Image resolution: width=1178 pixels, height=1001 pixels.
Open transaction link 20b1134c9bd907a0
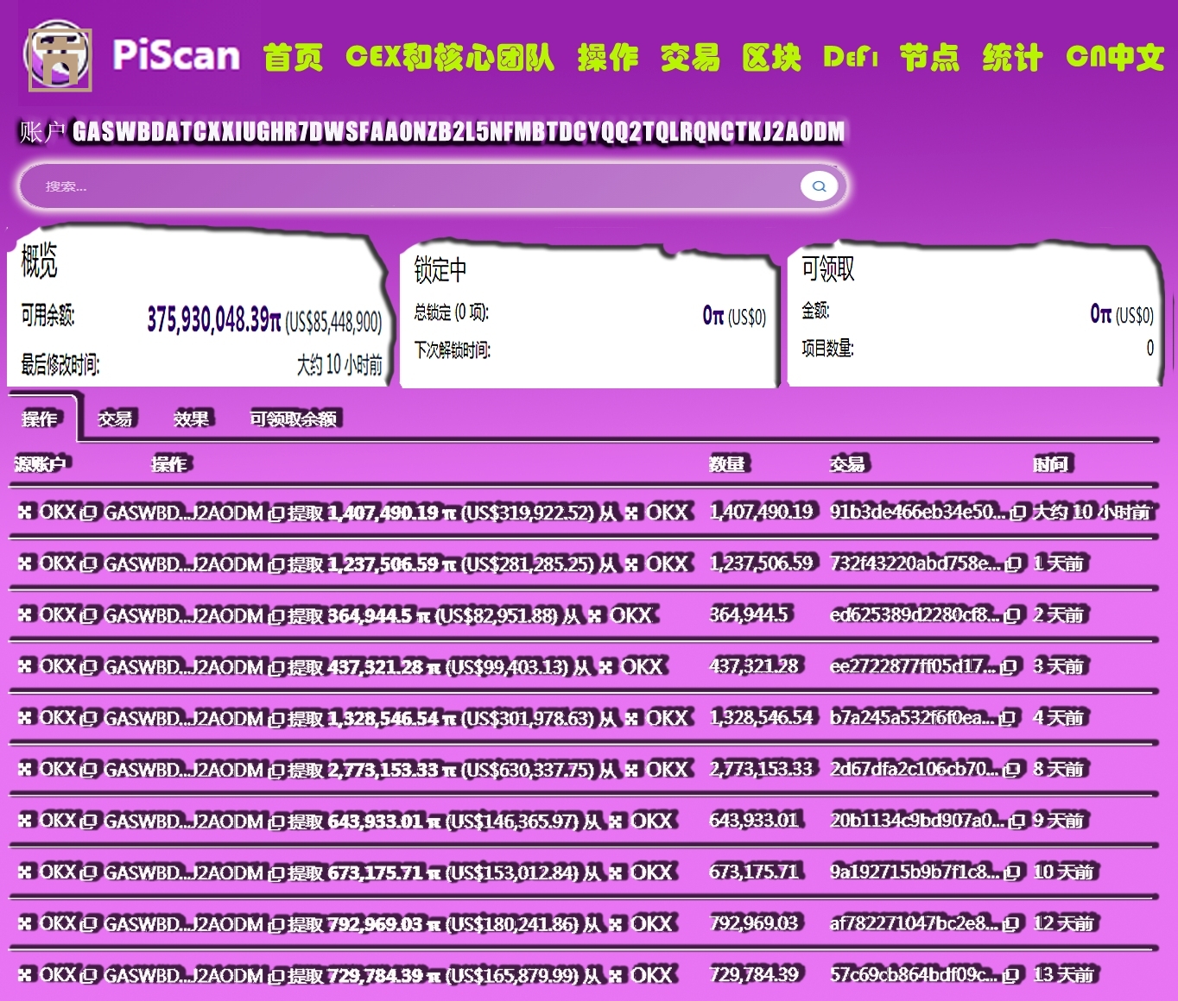click(x=916, y=821)
